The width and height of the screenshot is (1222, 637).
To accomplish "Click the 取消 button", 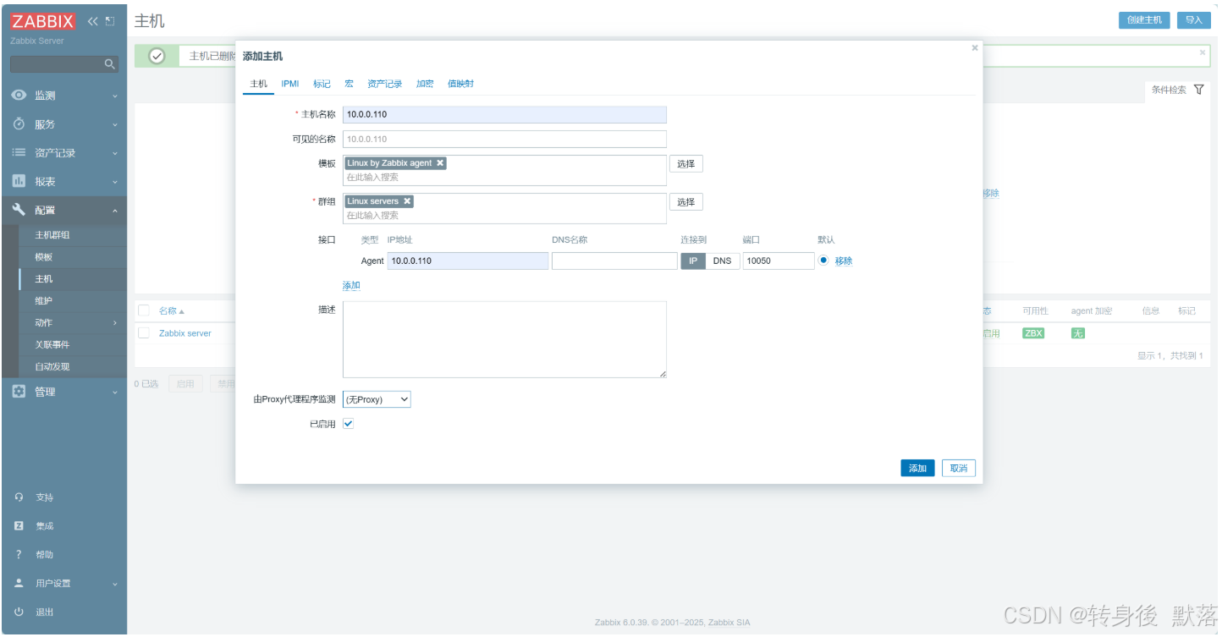I will pyautogui.click(x=959, y=468).
